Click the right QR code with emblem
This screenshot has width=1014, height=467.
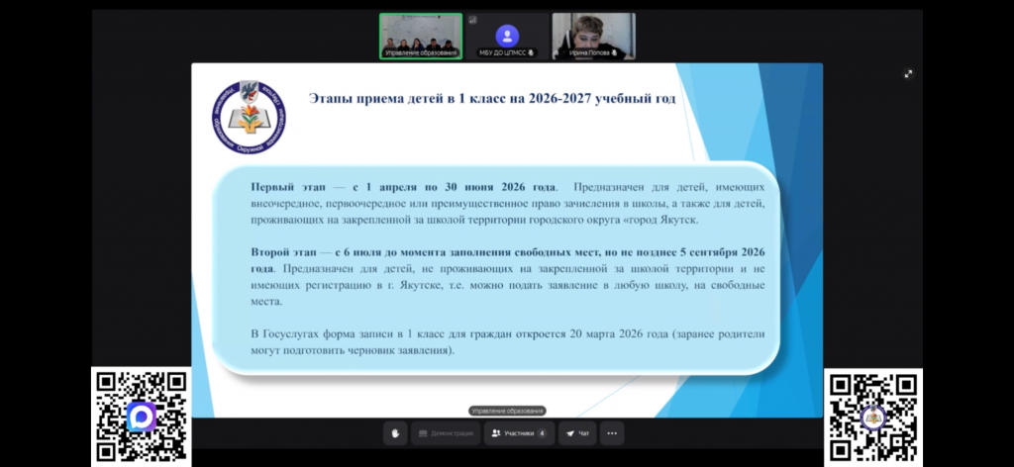[872, 417]
